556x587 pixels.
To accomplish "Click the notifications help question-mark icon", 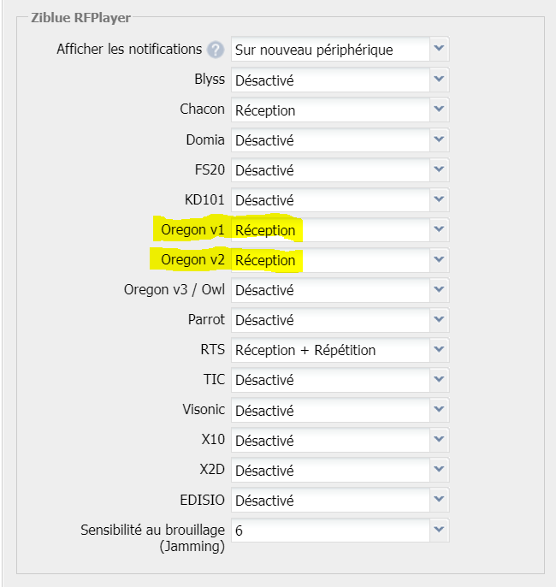I will 215,50.
